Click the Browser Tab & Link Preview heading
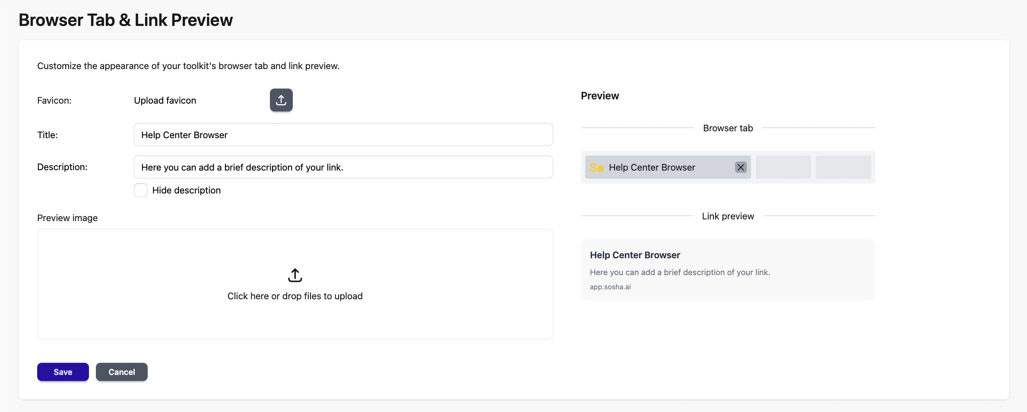Viewport: 1027px width, 412px height. pos(126,20)
